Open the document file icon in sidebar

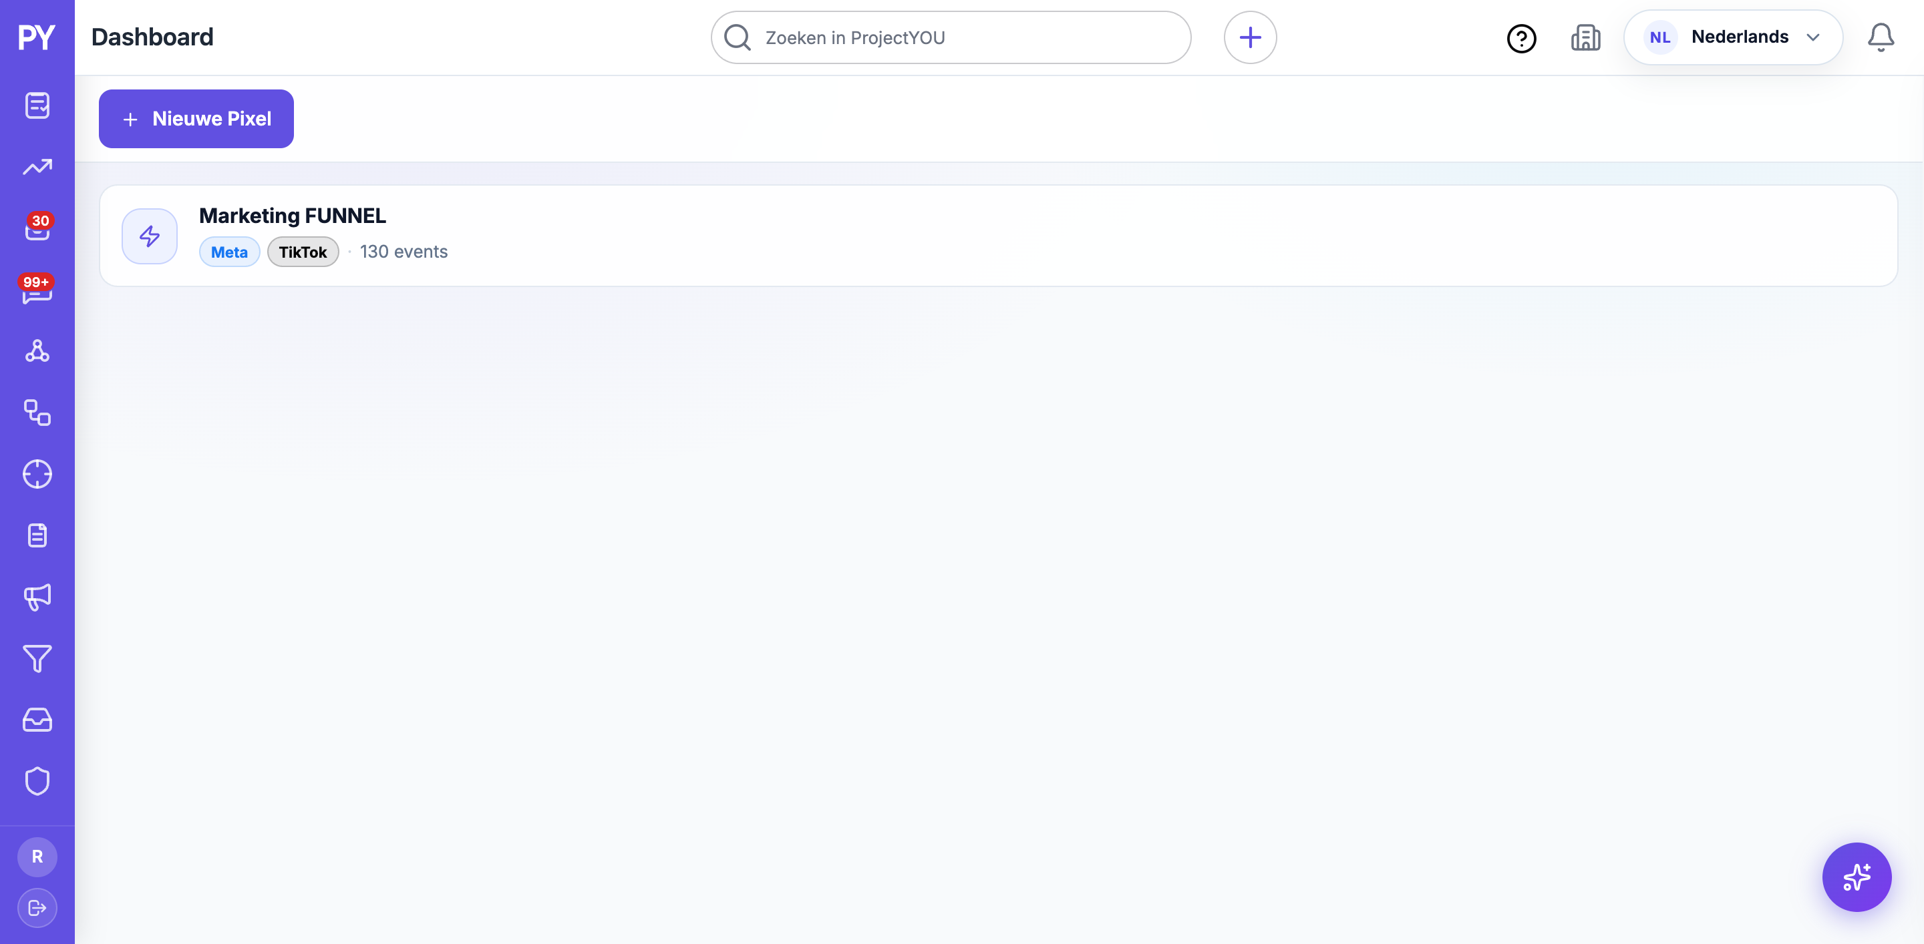(37, 535)
